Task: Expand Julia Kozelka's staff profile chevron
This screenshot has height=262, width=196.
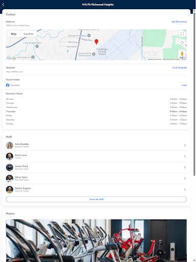Action: [x=185, y=145]
